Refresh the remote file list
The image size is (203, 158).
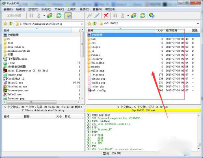143,15
